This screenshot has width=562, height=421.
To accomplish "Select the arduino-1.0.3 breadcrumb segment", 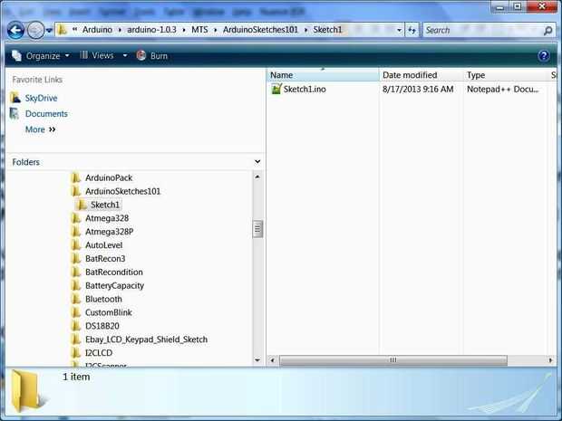I will point(151,30).
